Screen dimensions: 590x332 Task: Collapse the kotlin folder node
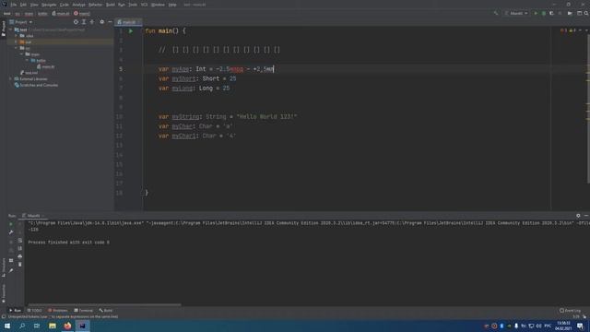point(27,60)
